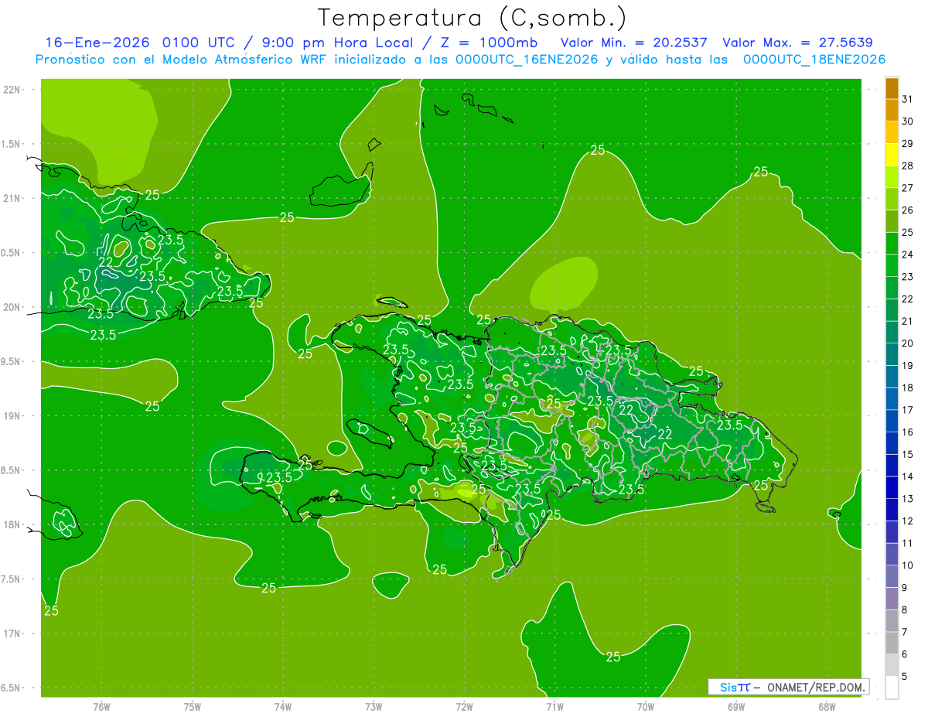Viewport: 928px width, 717px height.
Task: Pick the yellow colorbar swatch between 28 and 29
Action: click(x=892, y=155)
